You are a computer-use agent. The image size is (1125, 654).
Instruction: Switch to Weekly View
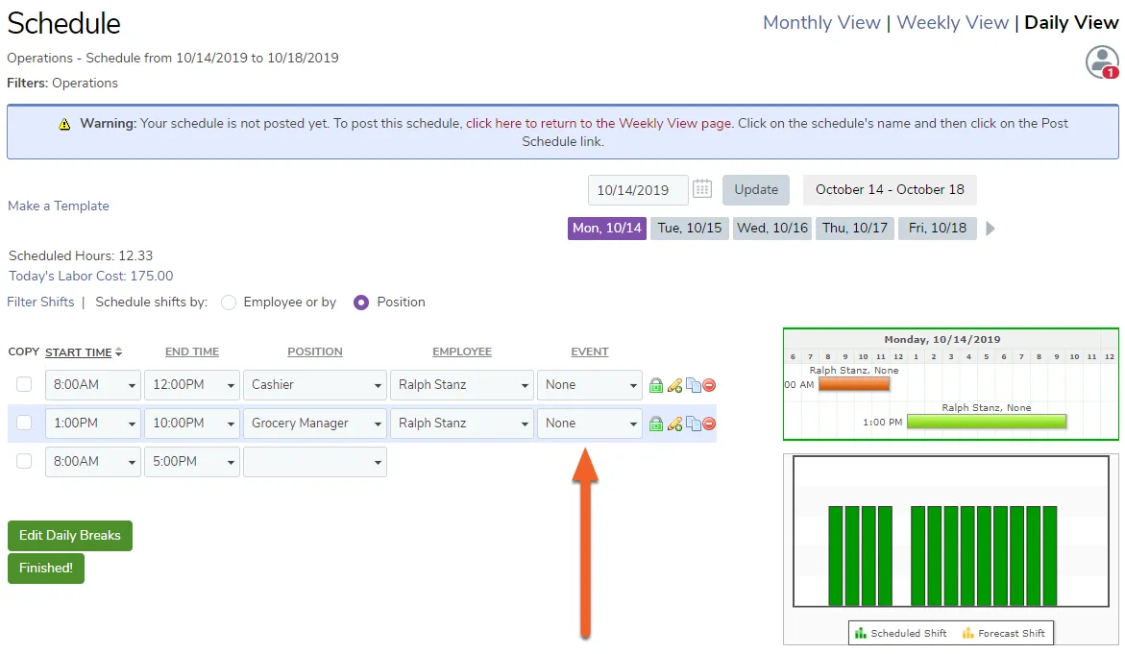[x=952, y=23]
